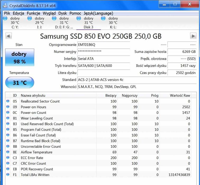Click the Próg column header
The height and width of the screenshot is (185, 200).
pyautogui.click(x=149, y=95)
